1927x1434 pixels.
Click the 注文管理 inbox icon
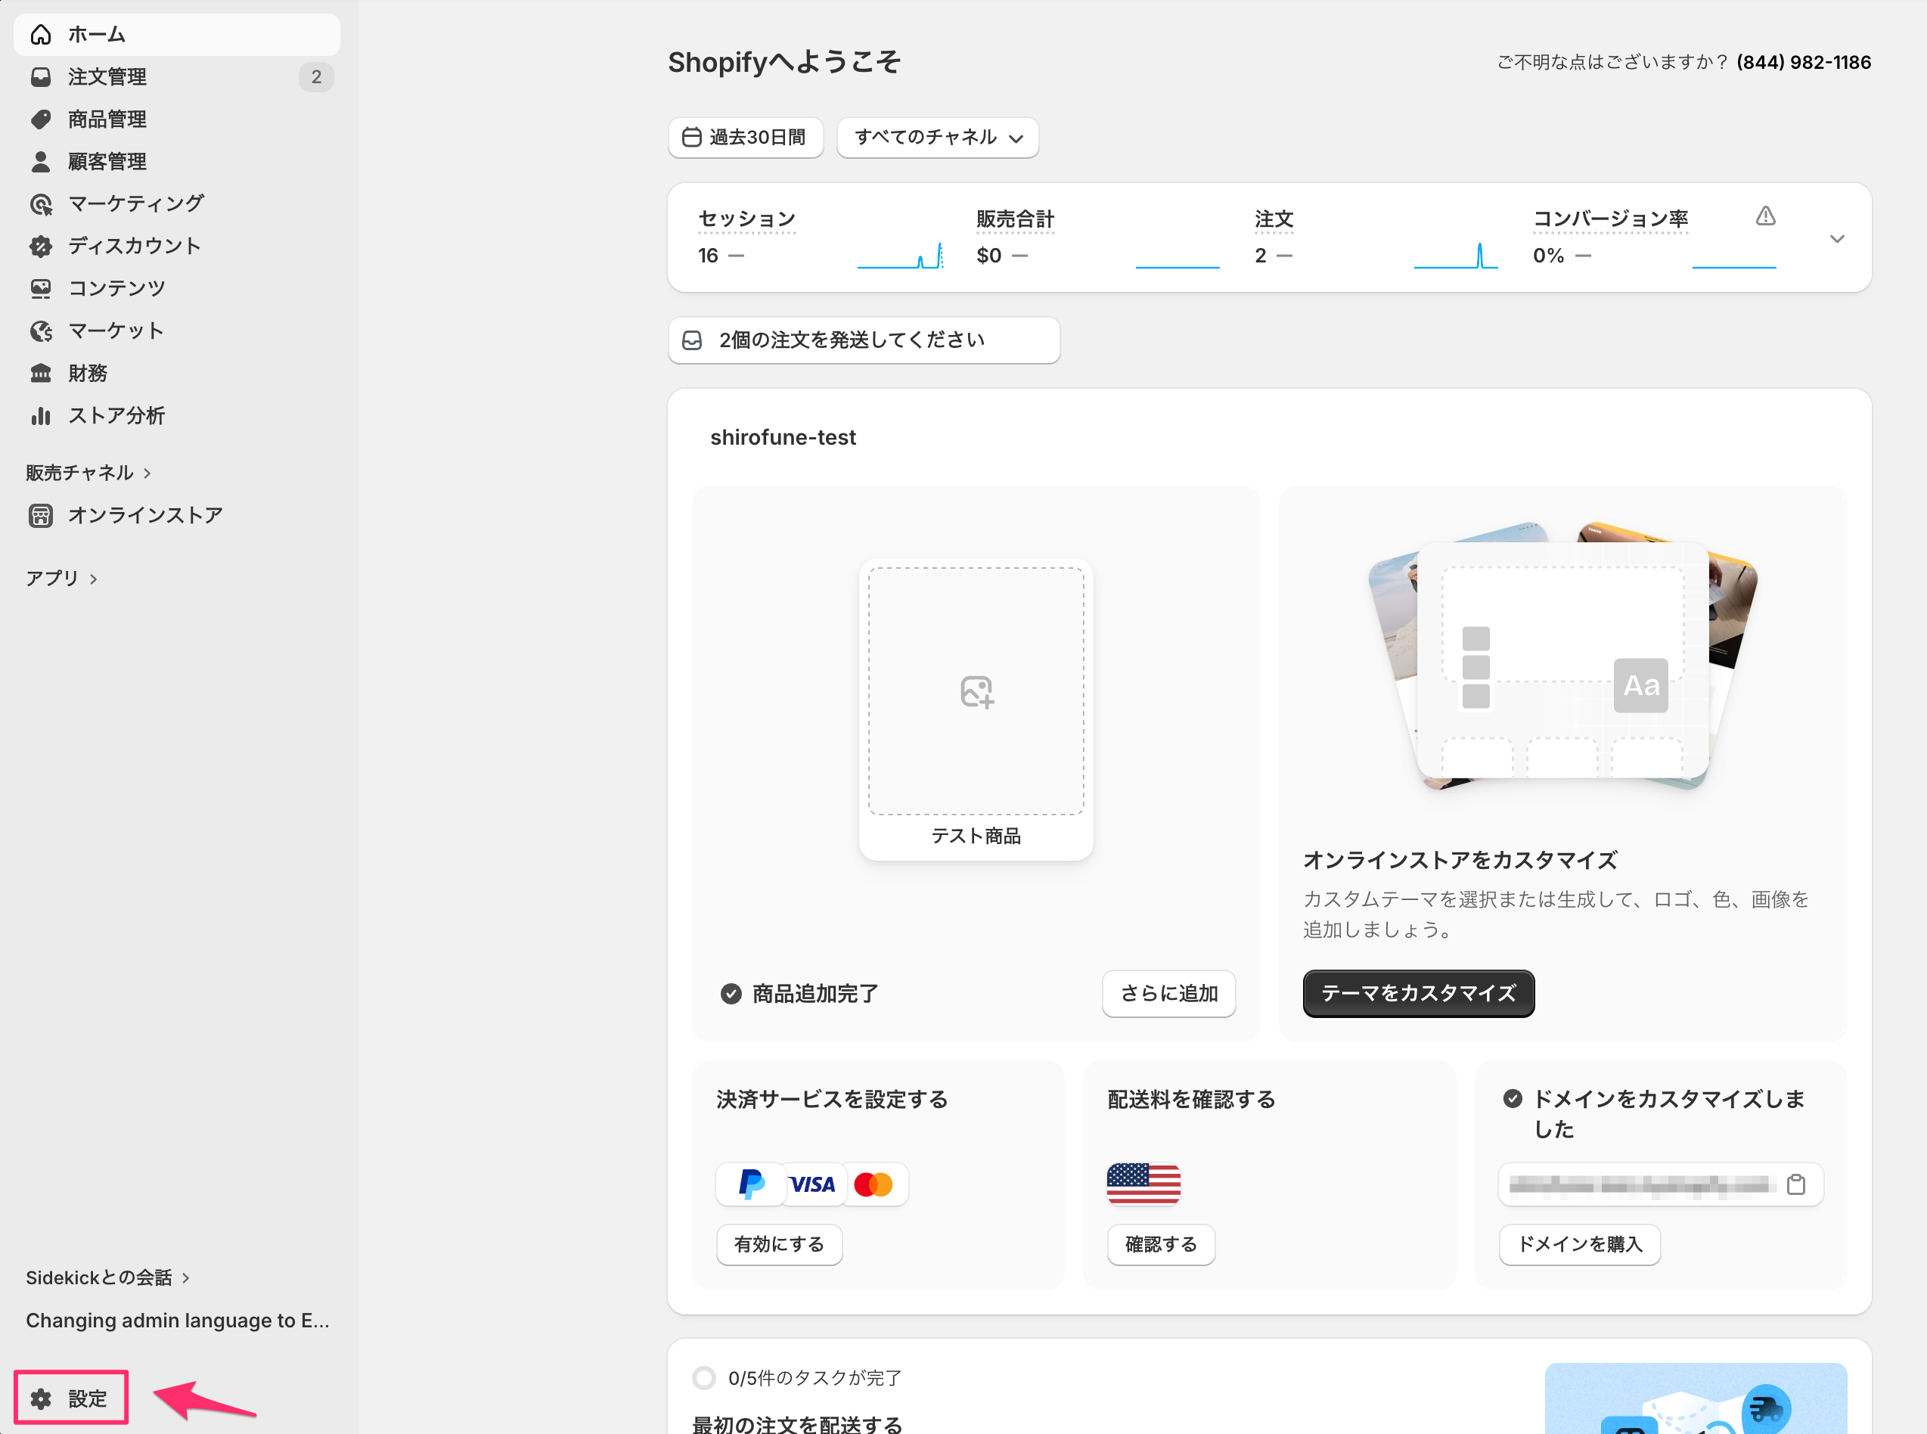tap(41, 77)
